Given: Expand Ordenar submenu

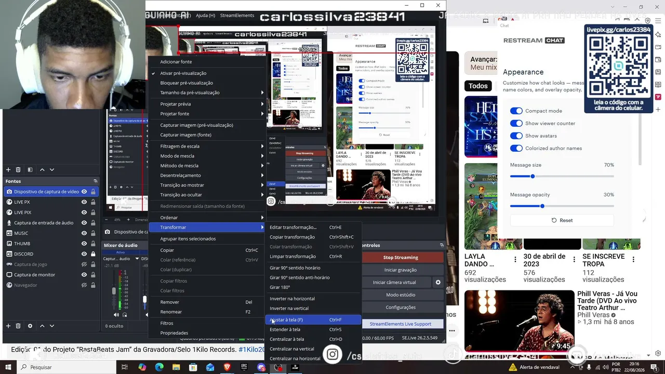Looking at the screenshot, I should pos(207,218).
